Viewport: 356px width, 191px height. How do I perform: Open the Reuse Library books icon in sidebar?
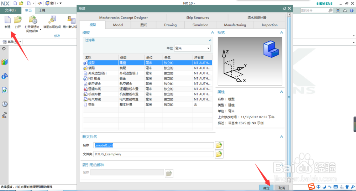point(5,62)
